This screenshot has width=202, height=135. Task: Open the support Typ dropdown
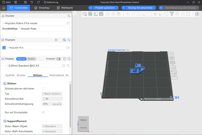pyautogui.click(x=52, y=94)
